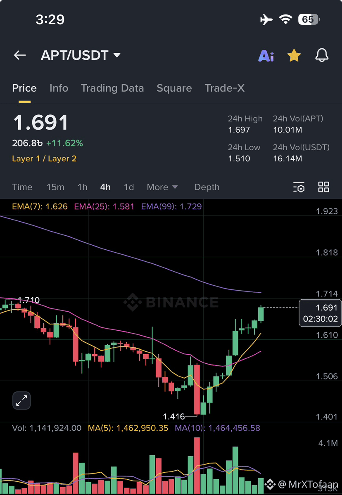
Task: Open the AI analysis icon
Action: 266,56
